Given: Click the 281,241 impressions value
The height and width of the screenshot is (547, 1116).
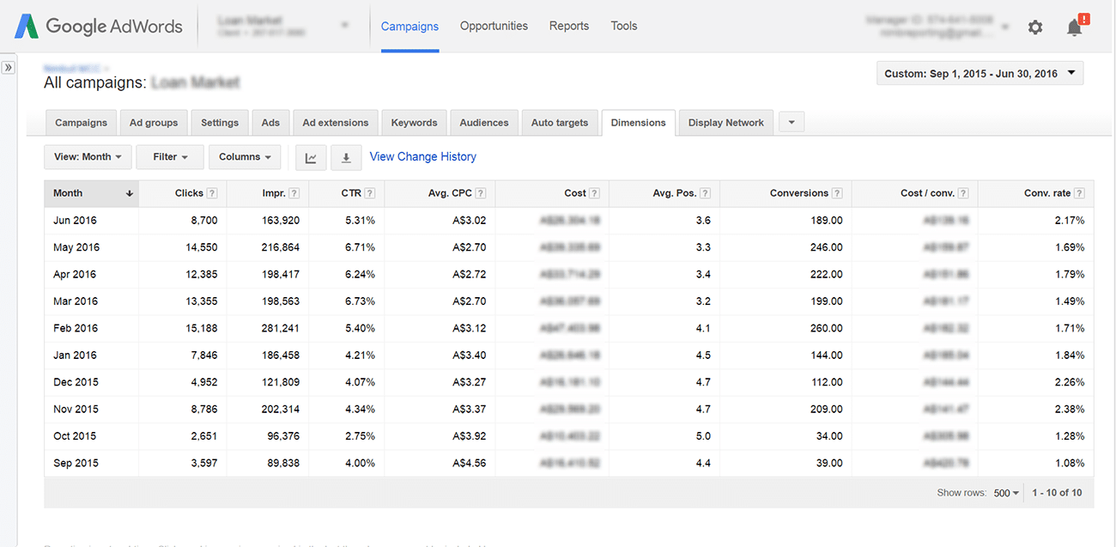Looking at the screenshot, I should 280,328.
